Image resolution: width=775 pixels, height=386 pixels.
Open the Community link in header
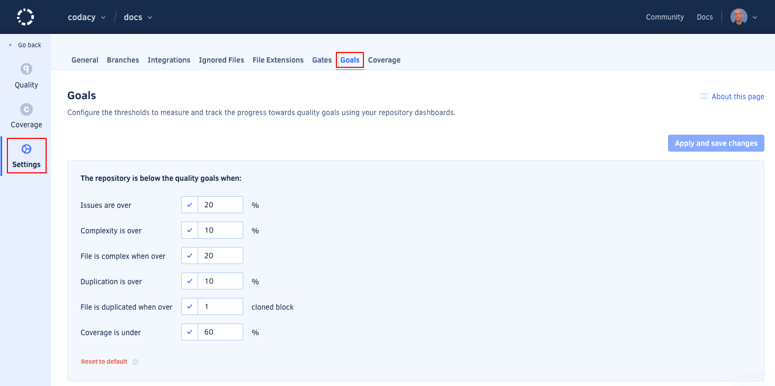(x=665, y=17)
